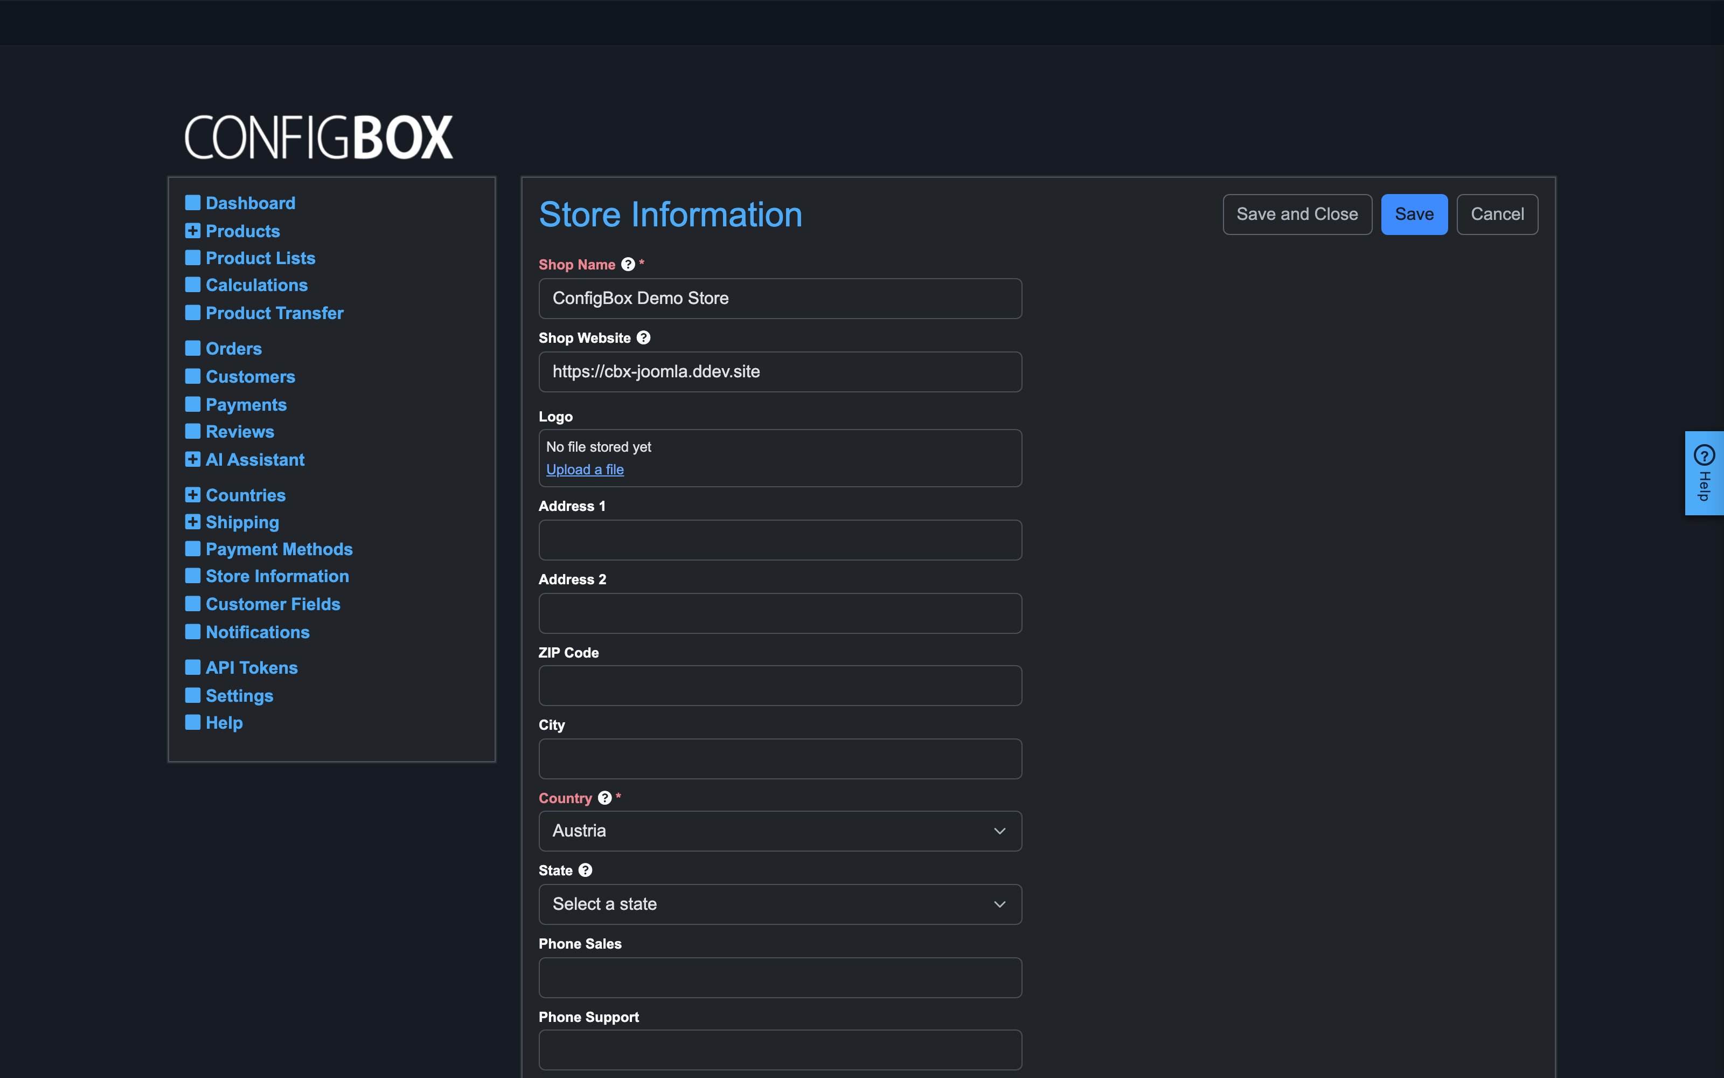The width and height of the screenshot is (1724, 1078).
Task: Click the Phone Support input field
Action: (x=780, y=1049)
